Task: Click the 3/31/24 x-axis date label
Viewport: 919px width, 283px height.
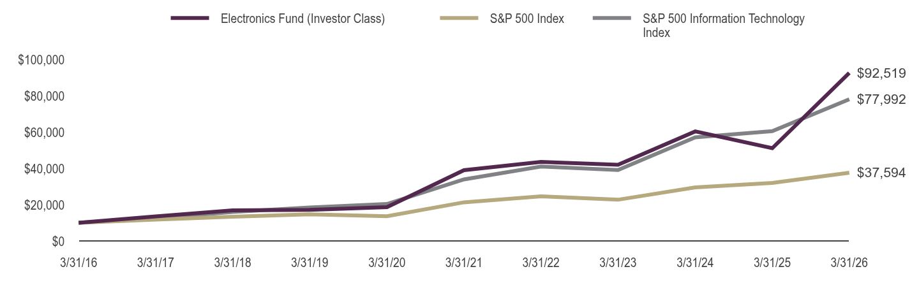Action: point(695,263)
